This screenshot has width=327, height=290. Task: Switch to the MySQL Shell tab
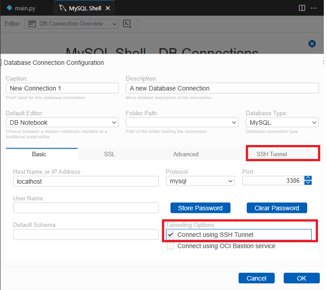pyautogui.click(x=85, y=8)
